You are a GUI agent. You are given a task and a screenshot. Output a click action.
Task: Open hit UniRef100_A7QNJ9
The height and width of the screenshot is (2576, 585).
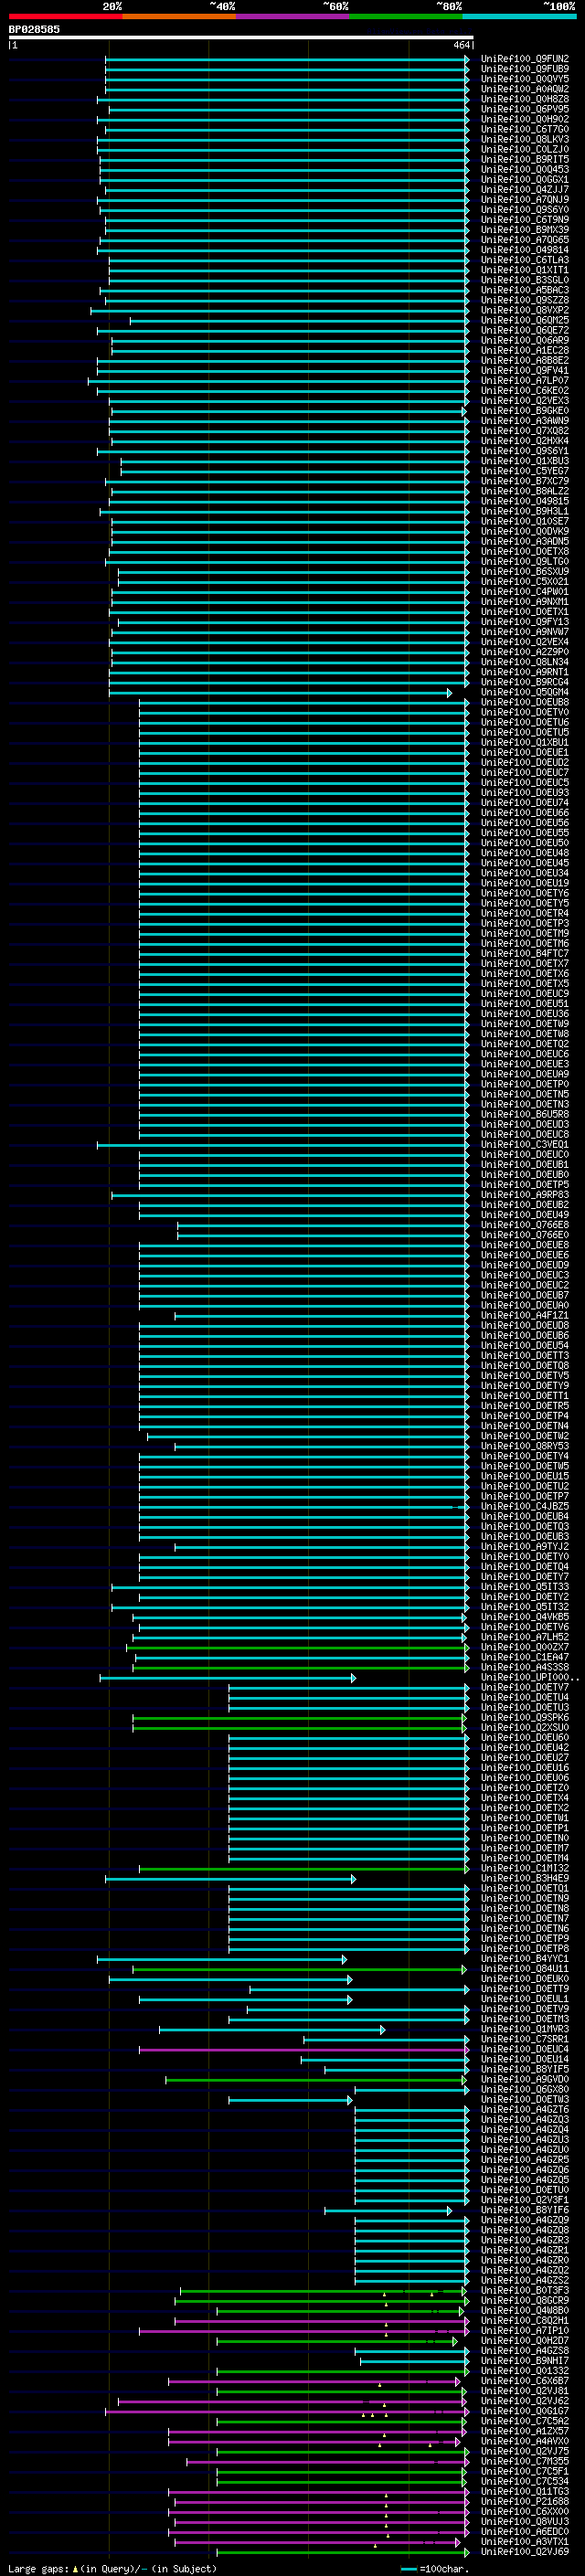tap(525, 200)
